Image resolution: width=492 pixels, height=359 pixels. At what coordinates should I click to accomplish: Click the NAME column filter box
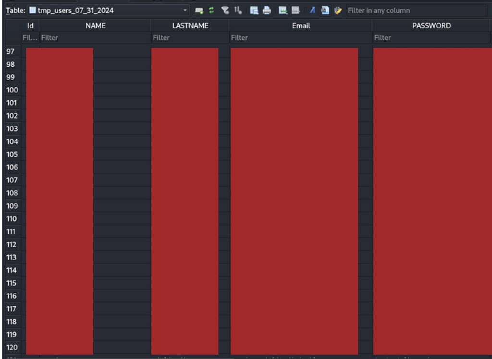click(x=96, y=37)
